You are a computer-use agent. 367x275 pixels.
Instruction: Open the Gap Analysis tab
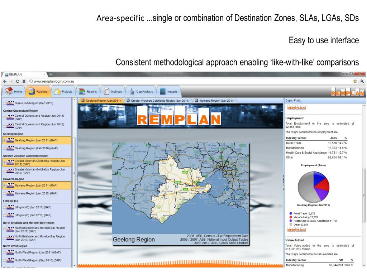point(141,91)
